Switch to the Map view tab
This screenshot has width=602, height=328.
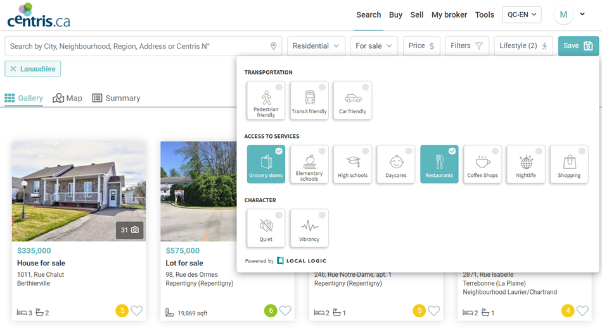[x=68, y=98]
